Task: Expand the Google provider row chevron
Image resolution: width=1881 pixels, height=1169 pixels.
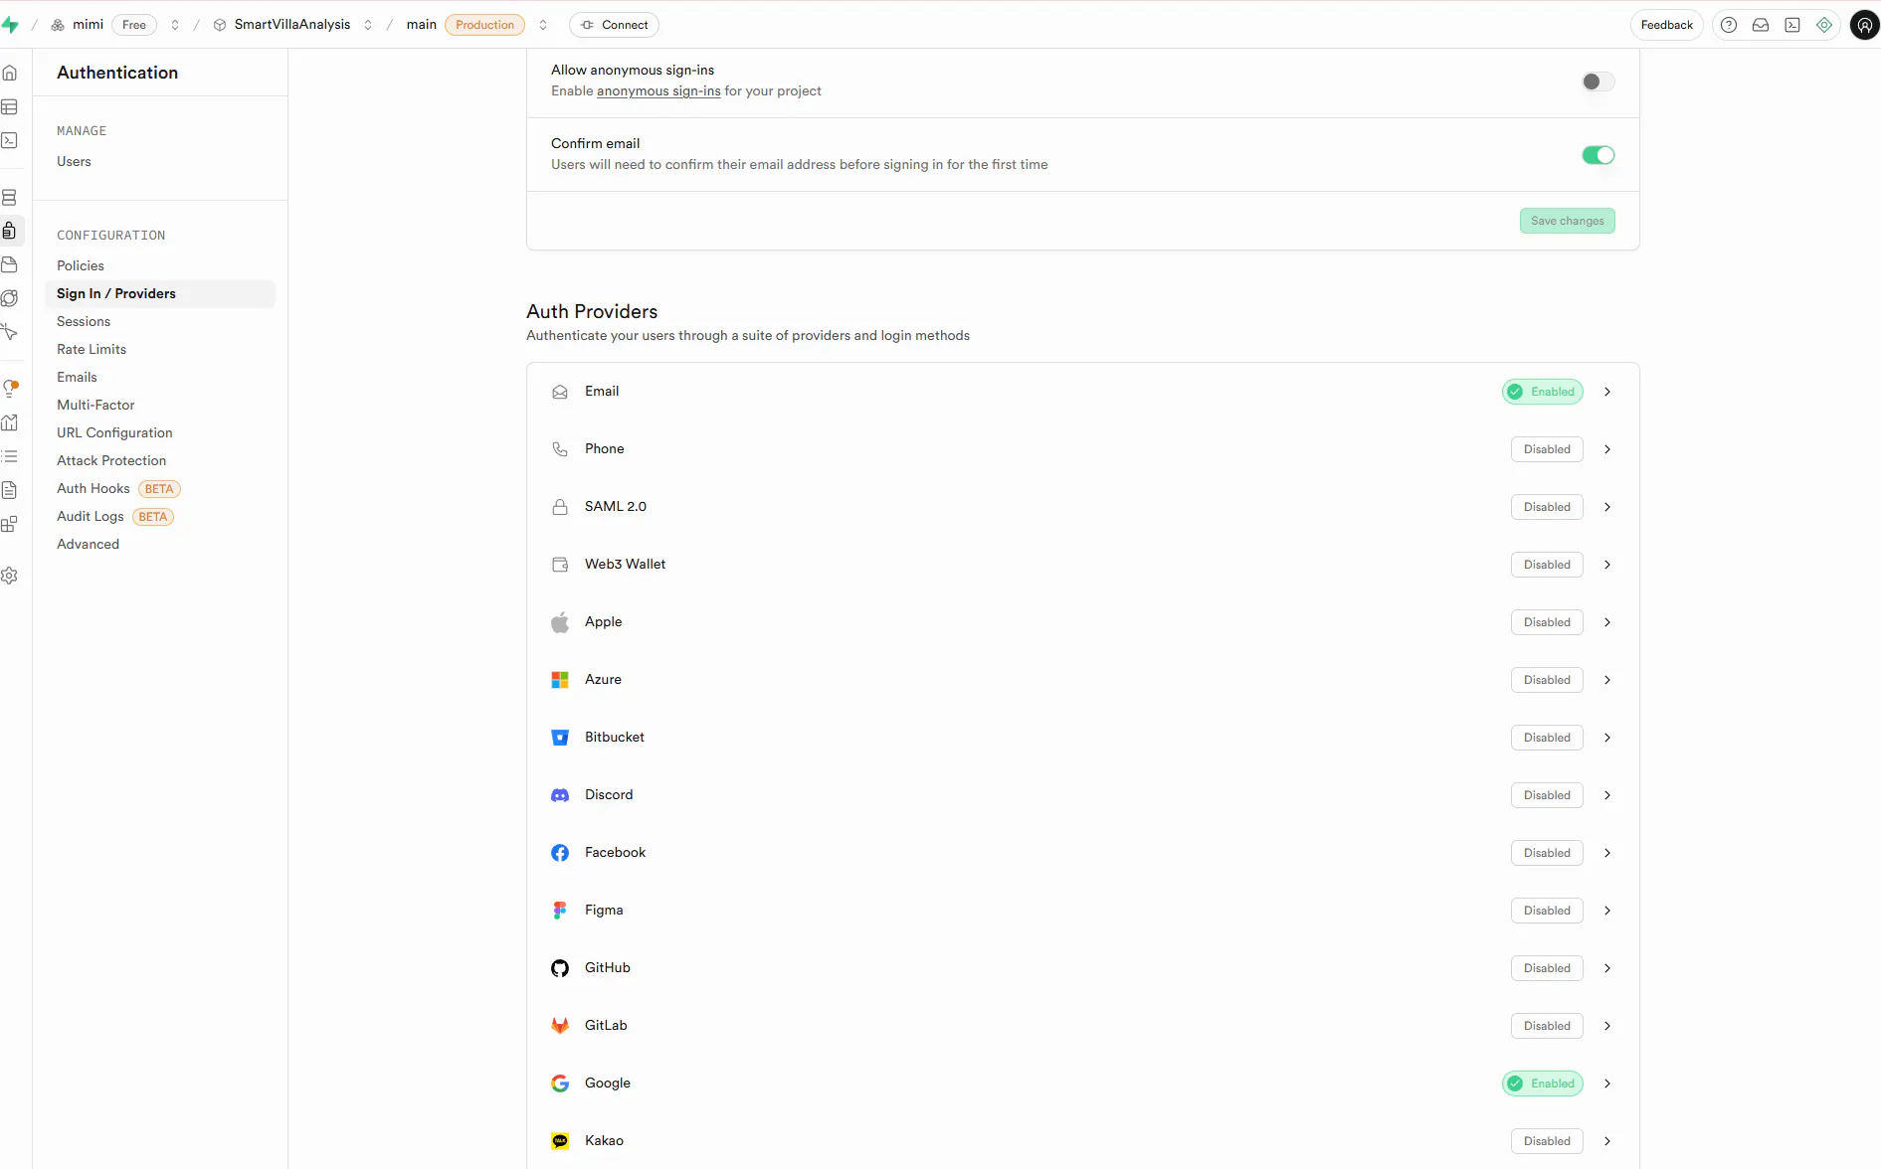Action: pyautogui.click(x=1607, y=1084)
